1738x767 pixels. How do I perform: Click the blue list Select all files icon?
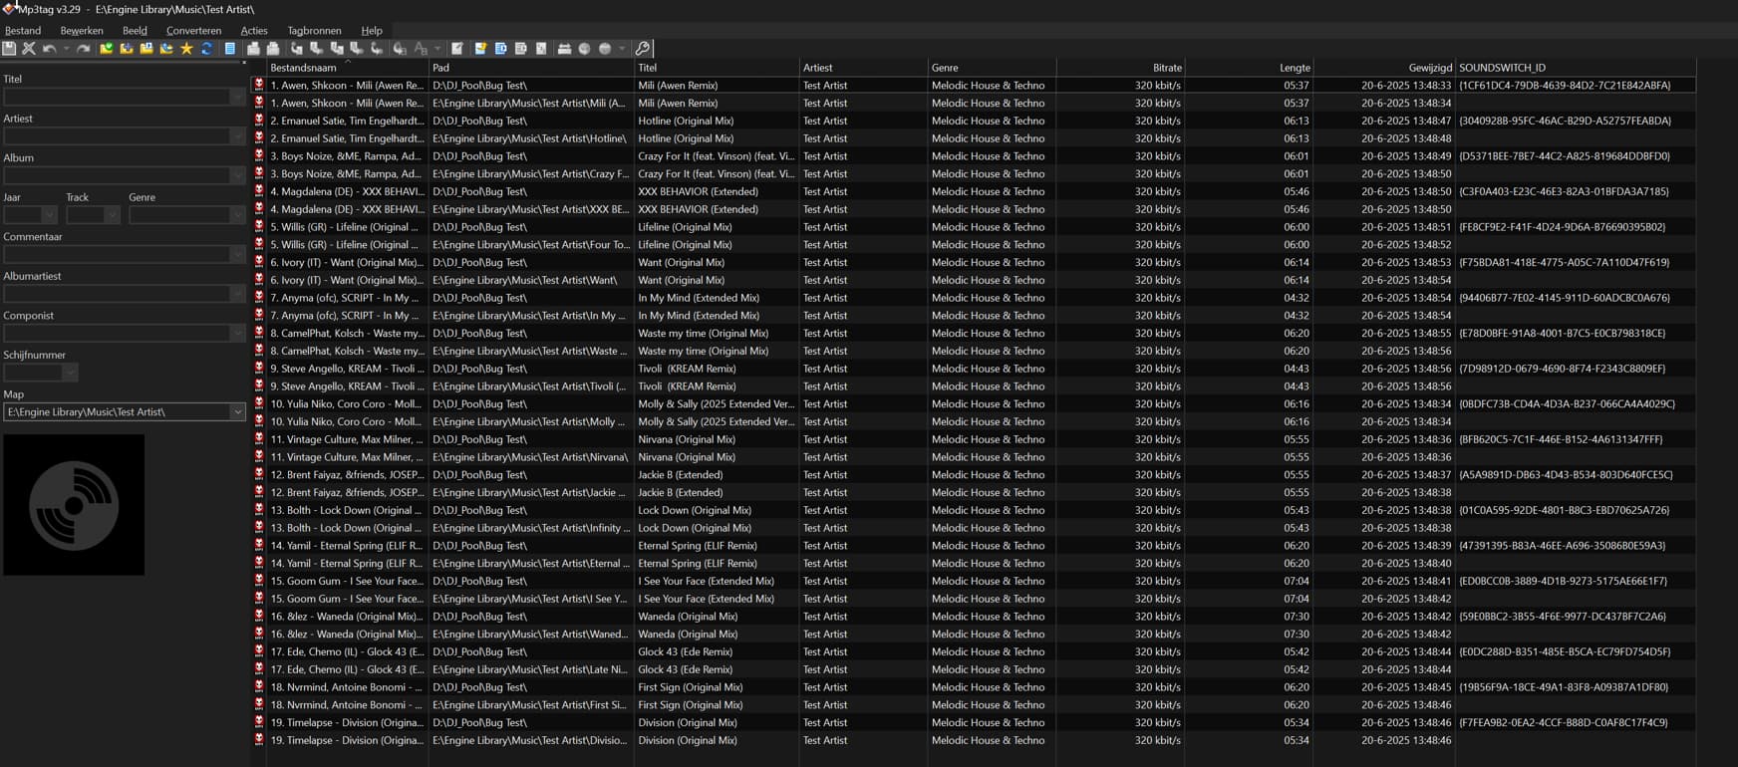click(x=229, y=48)
